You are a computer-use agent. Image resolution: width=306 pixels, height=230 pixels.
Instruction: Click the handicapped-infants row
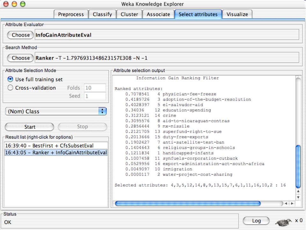169,153
